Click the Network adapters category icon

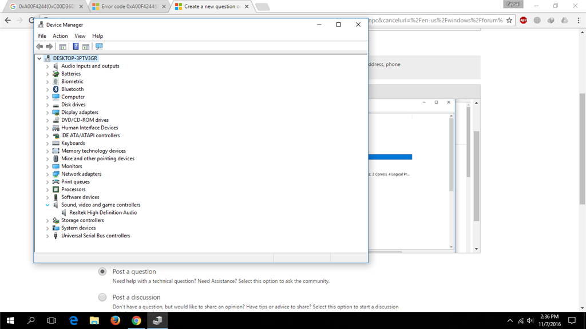point(56,174)
